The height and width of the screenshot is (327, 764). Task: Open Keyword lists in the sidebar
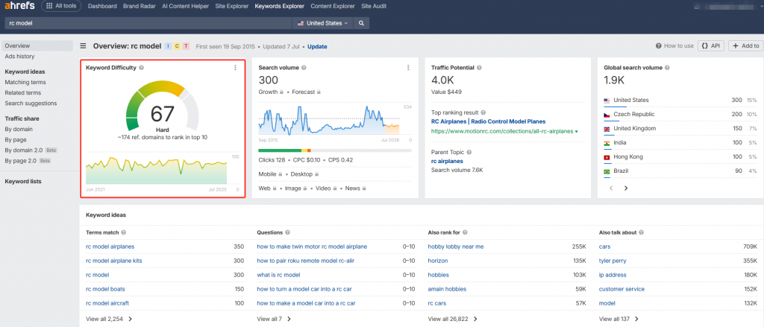pos(23,182)
